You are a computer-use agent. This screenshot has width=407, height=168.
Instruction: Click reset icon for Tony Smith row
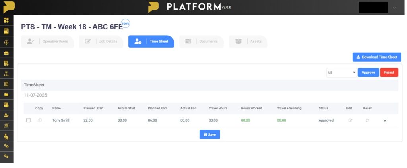pyautogui.click(x=367, y=120)
